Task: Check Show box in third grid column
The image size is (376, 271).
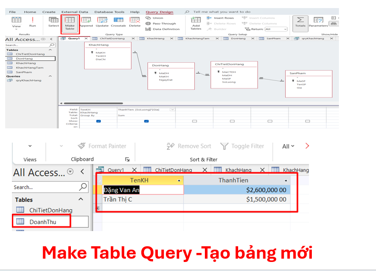Action: point(194,121)
